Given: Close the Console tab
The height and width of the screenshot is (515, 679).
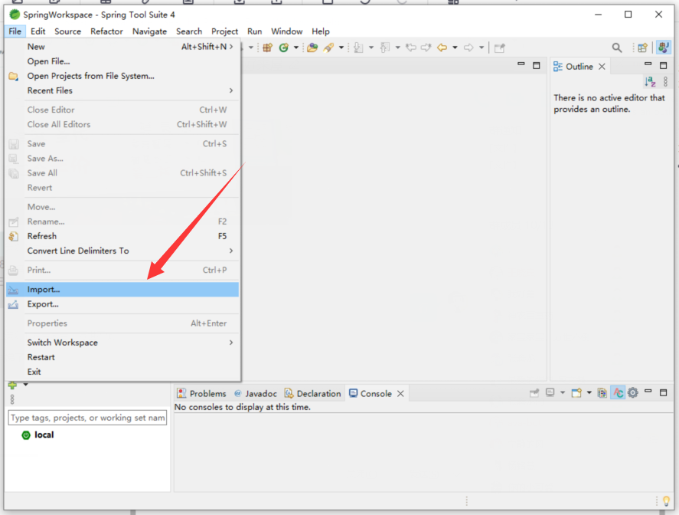Looking at the screenshot, I should click(x=400, y=394).
